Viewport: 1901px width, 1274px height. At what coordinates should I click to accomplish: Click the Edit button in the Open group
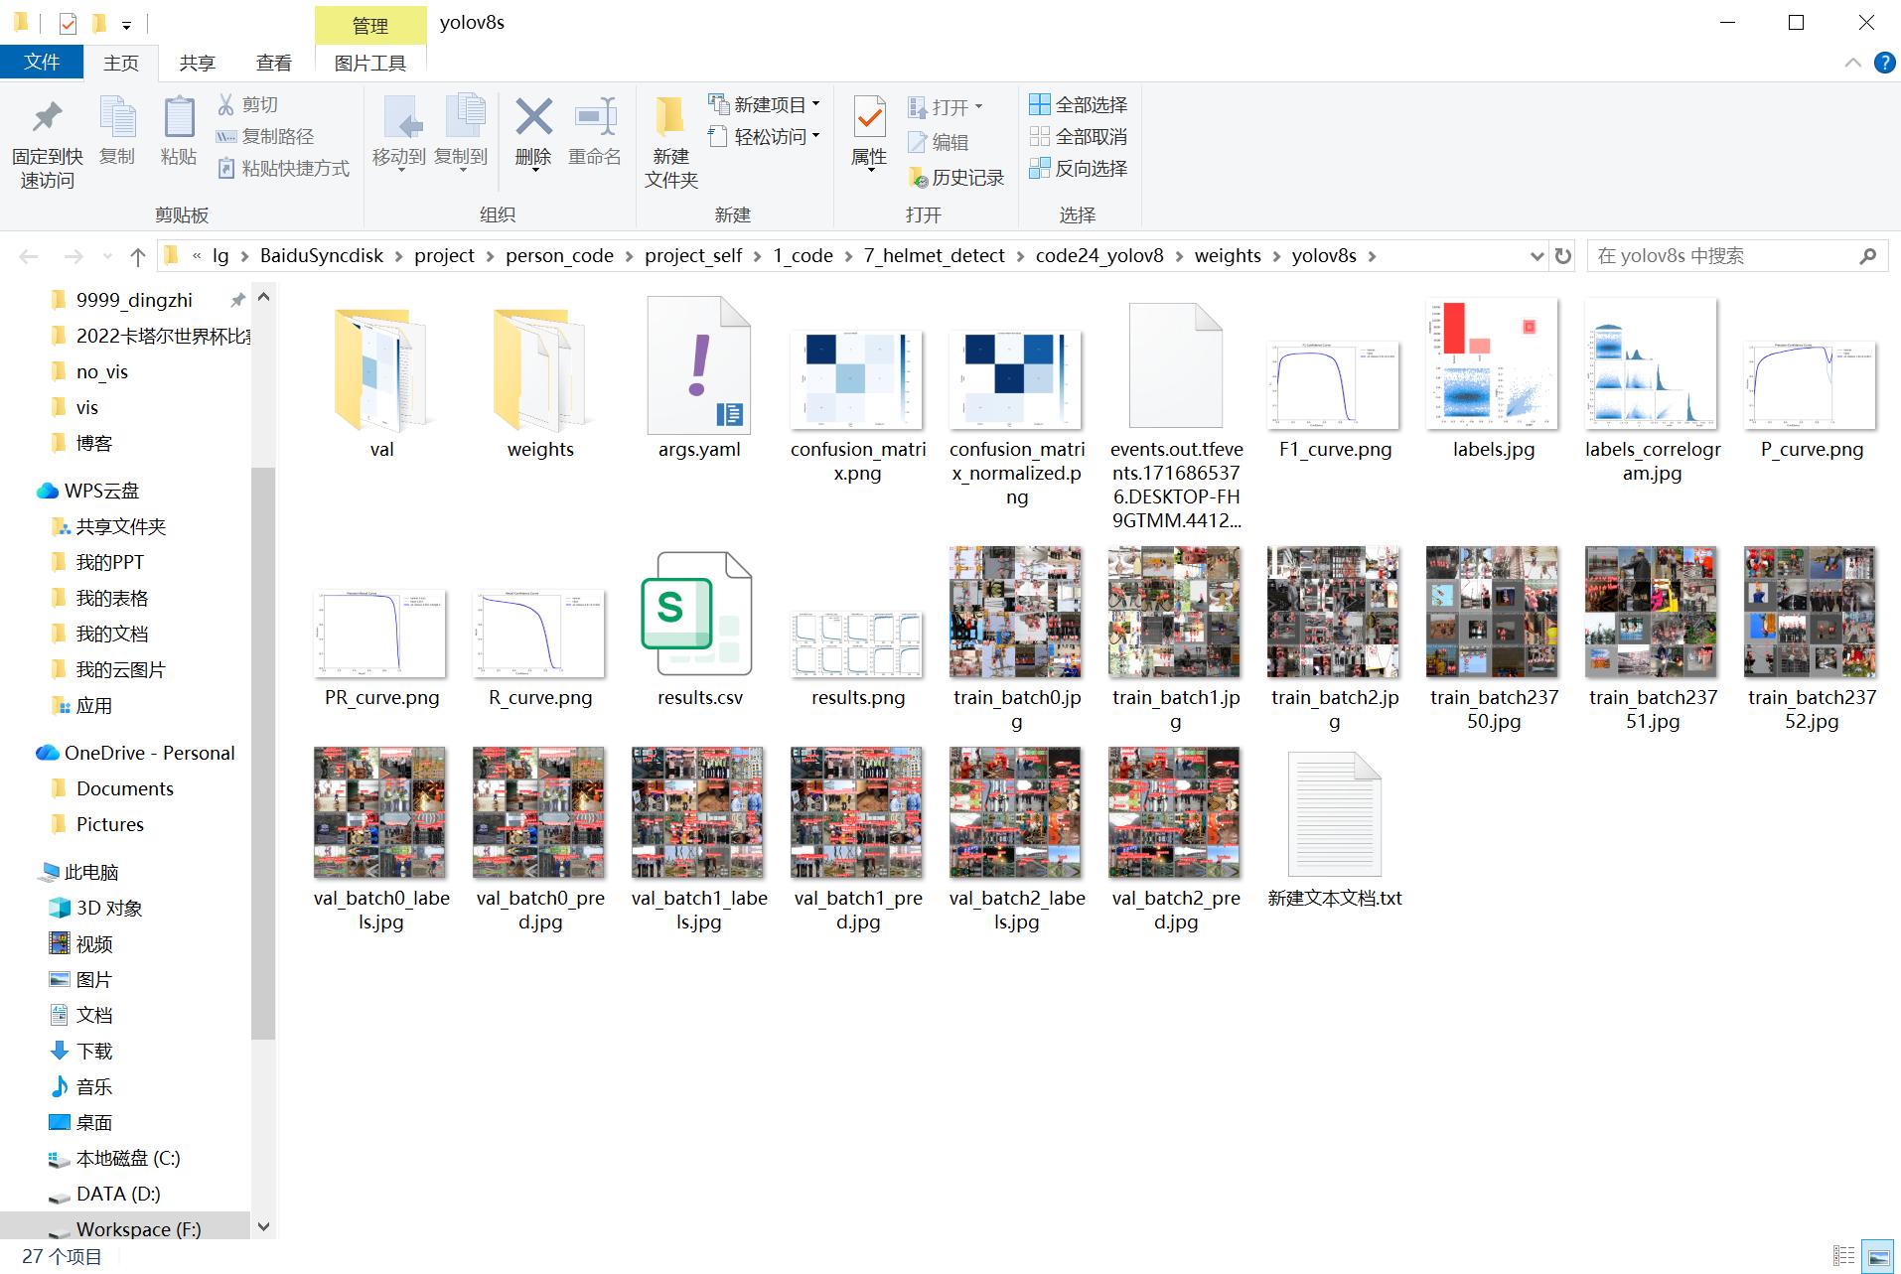(939, 142)
